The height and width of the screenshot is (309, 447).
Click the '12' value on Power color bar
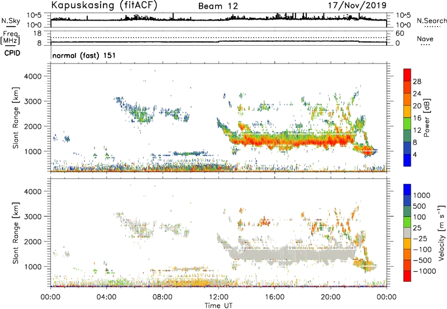(x=417, y=131)
